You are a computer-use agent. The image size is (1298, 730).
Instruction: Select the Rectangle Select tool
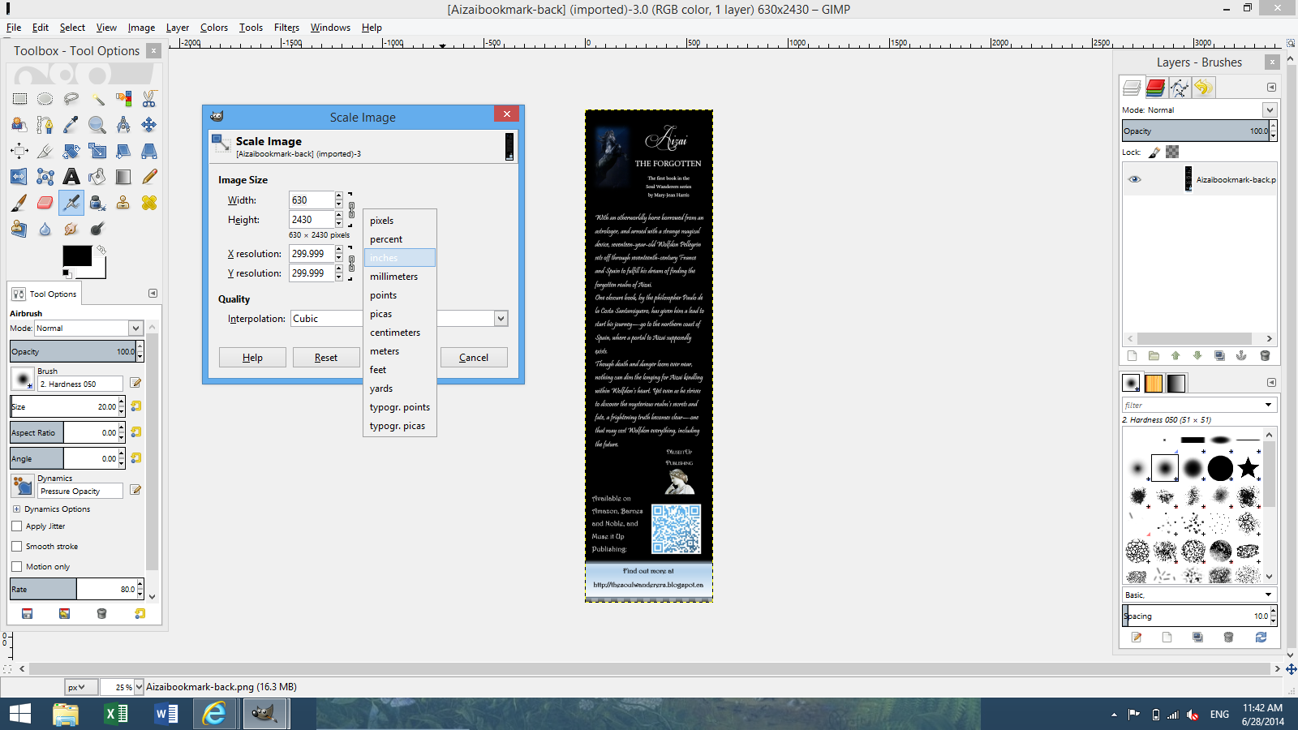19,99
